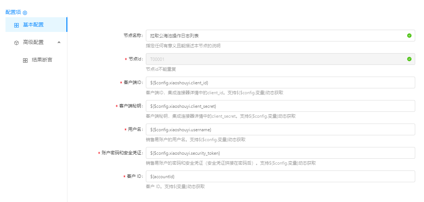
Task: Select the 高级配置 menu label
Action: pyautogui.click(x=33, y=43)
